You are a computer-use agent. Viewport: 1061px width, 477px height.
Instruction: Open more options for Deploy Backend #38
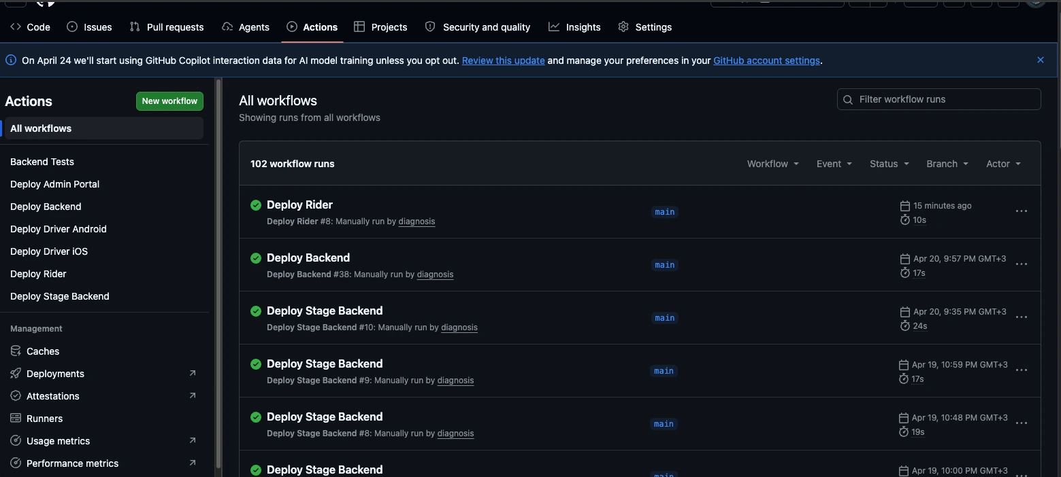[1021, 264]
